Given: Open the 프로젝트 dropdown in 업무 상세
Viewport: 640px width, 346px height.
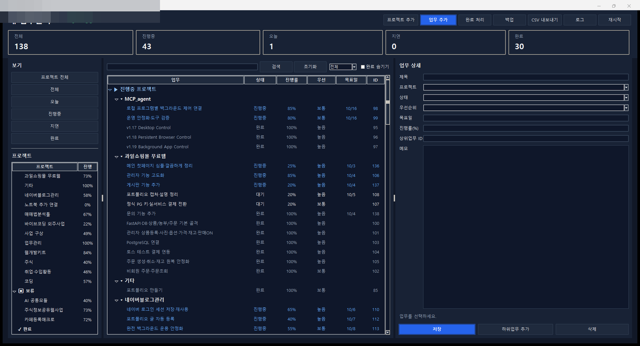Looking at the screenshot, I should click(x=626, y=87).
